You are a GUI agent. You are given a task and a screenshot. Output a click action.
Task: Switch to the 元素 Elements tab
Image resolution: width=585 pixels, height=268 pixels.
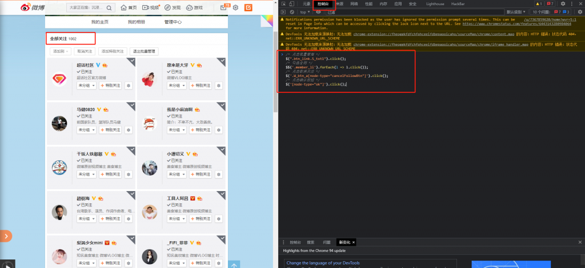[306, 4]
